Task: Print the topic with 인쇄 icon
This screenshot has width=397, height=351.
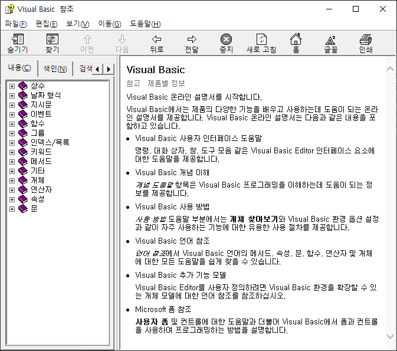Action: (366, 40)
